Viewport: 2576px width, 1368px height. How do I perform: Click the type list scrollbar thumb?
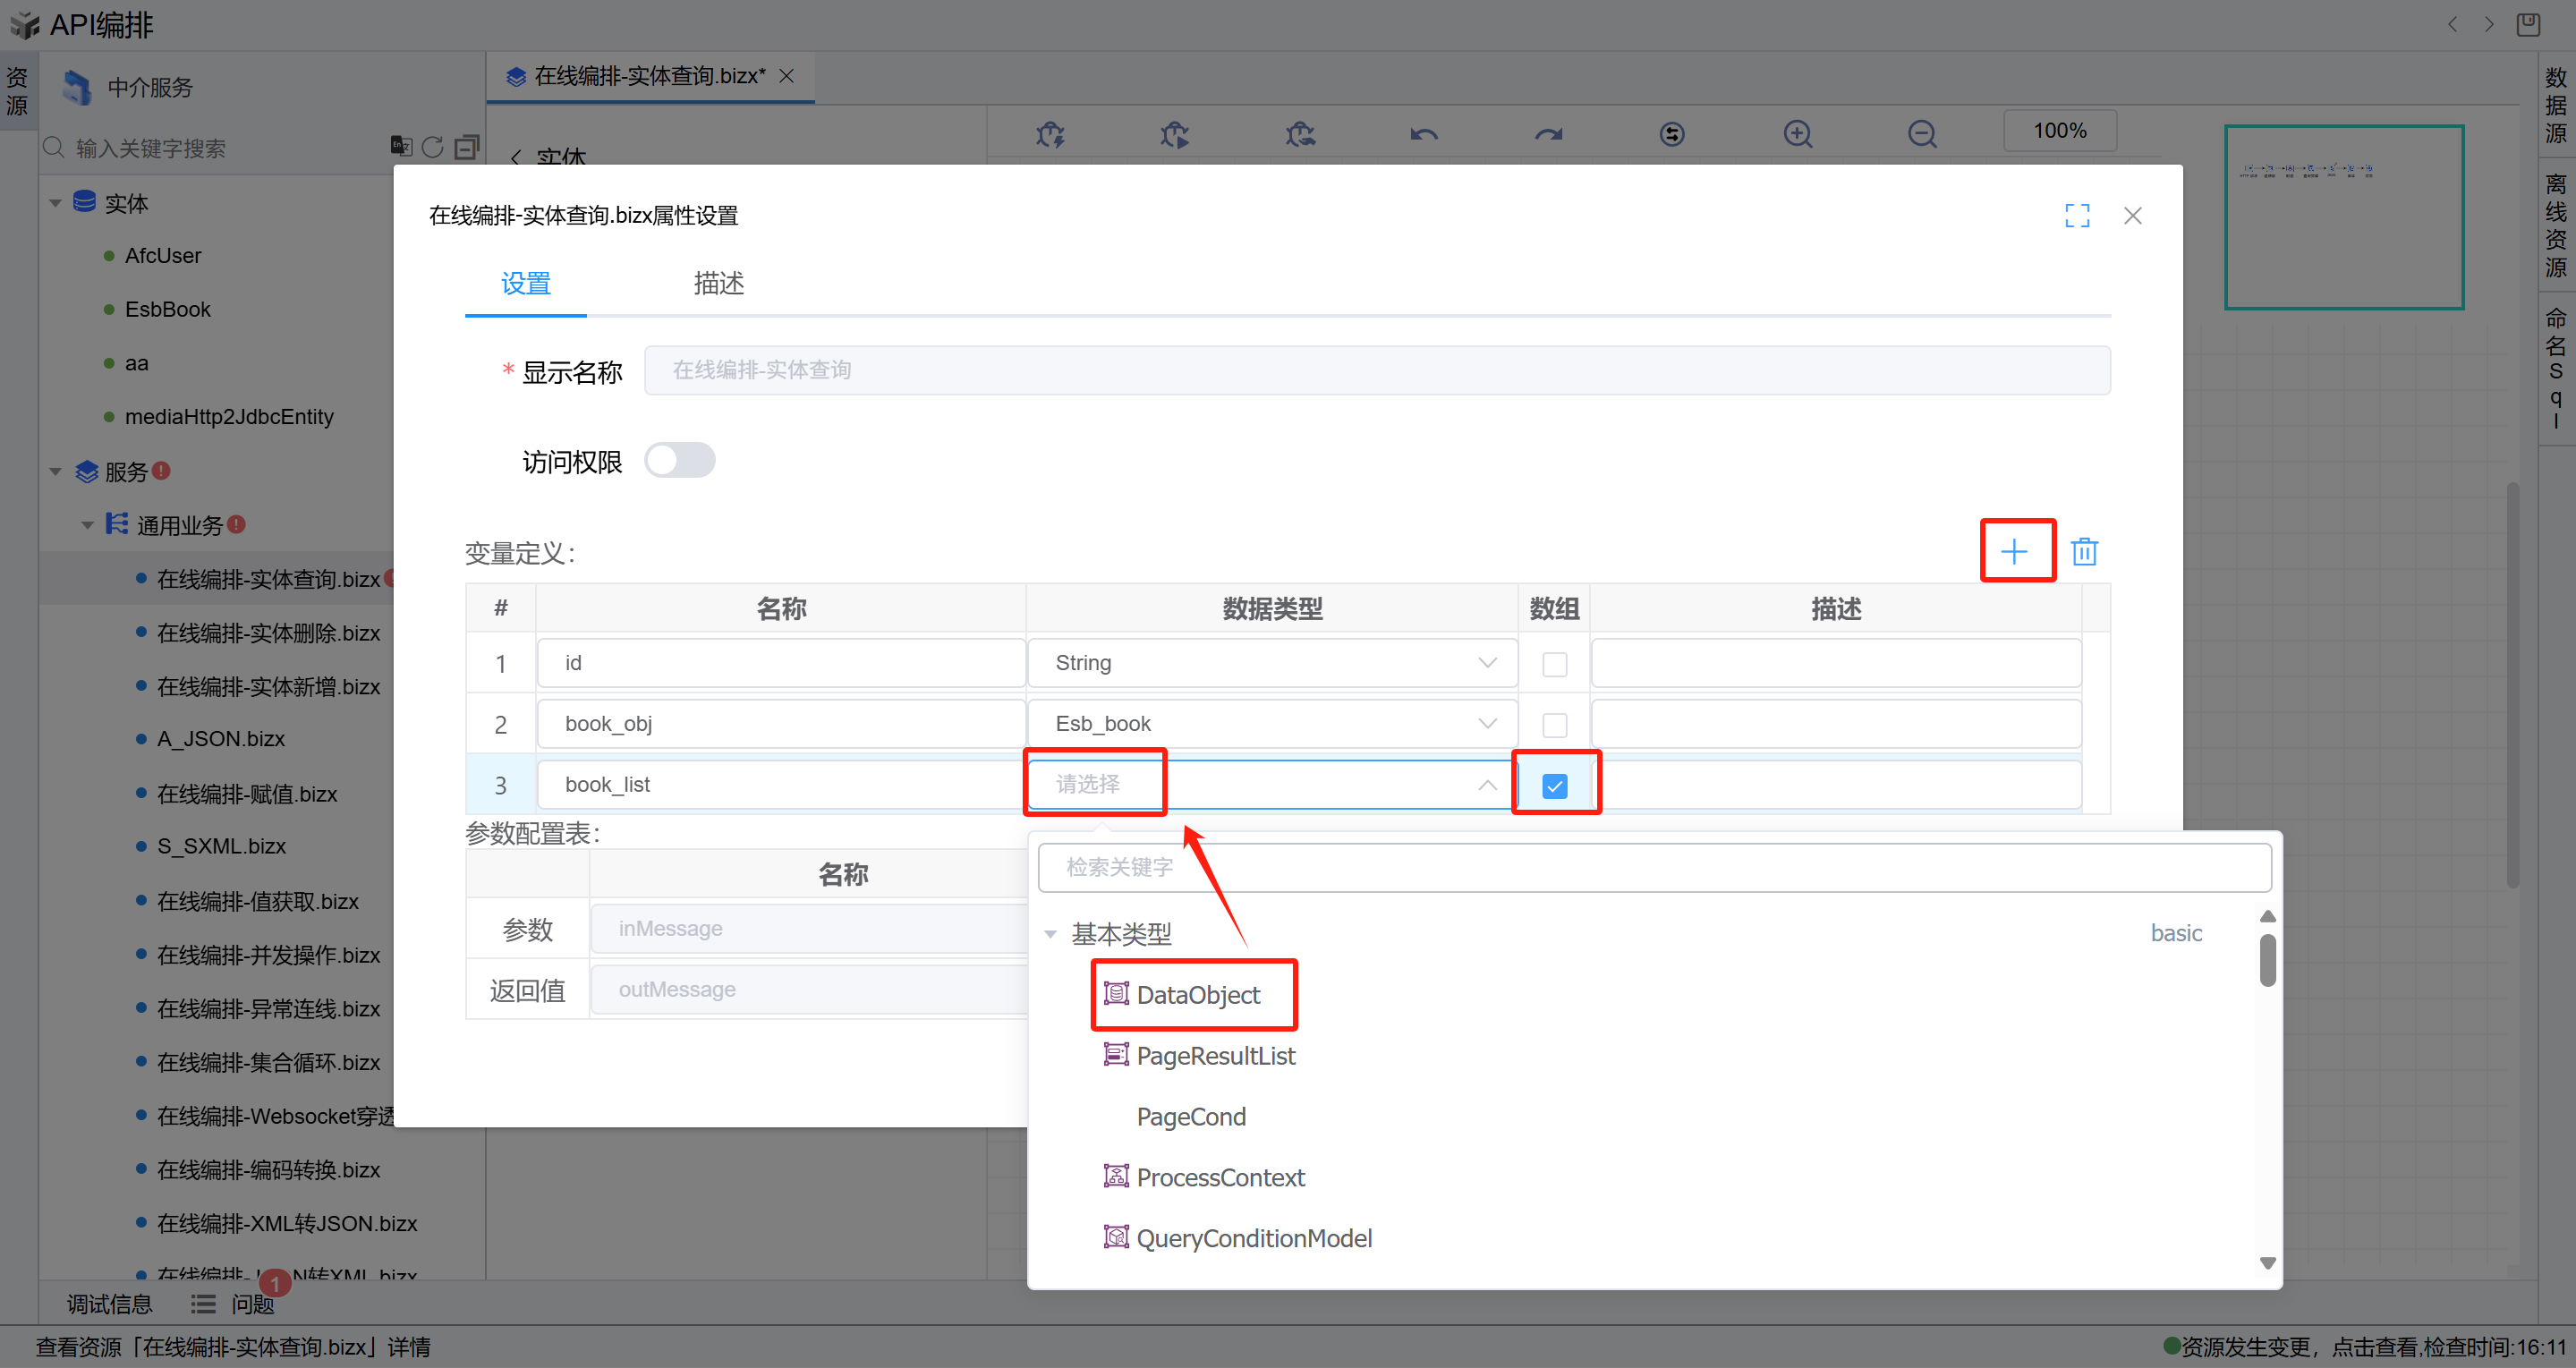click(x=2267, y=959)
